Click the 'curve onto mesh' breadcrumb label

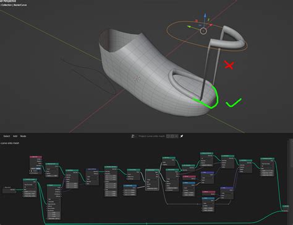point(10,143)
